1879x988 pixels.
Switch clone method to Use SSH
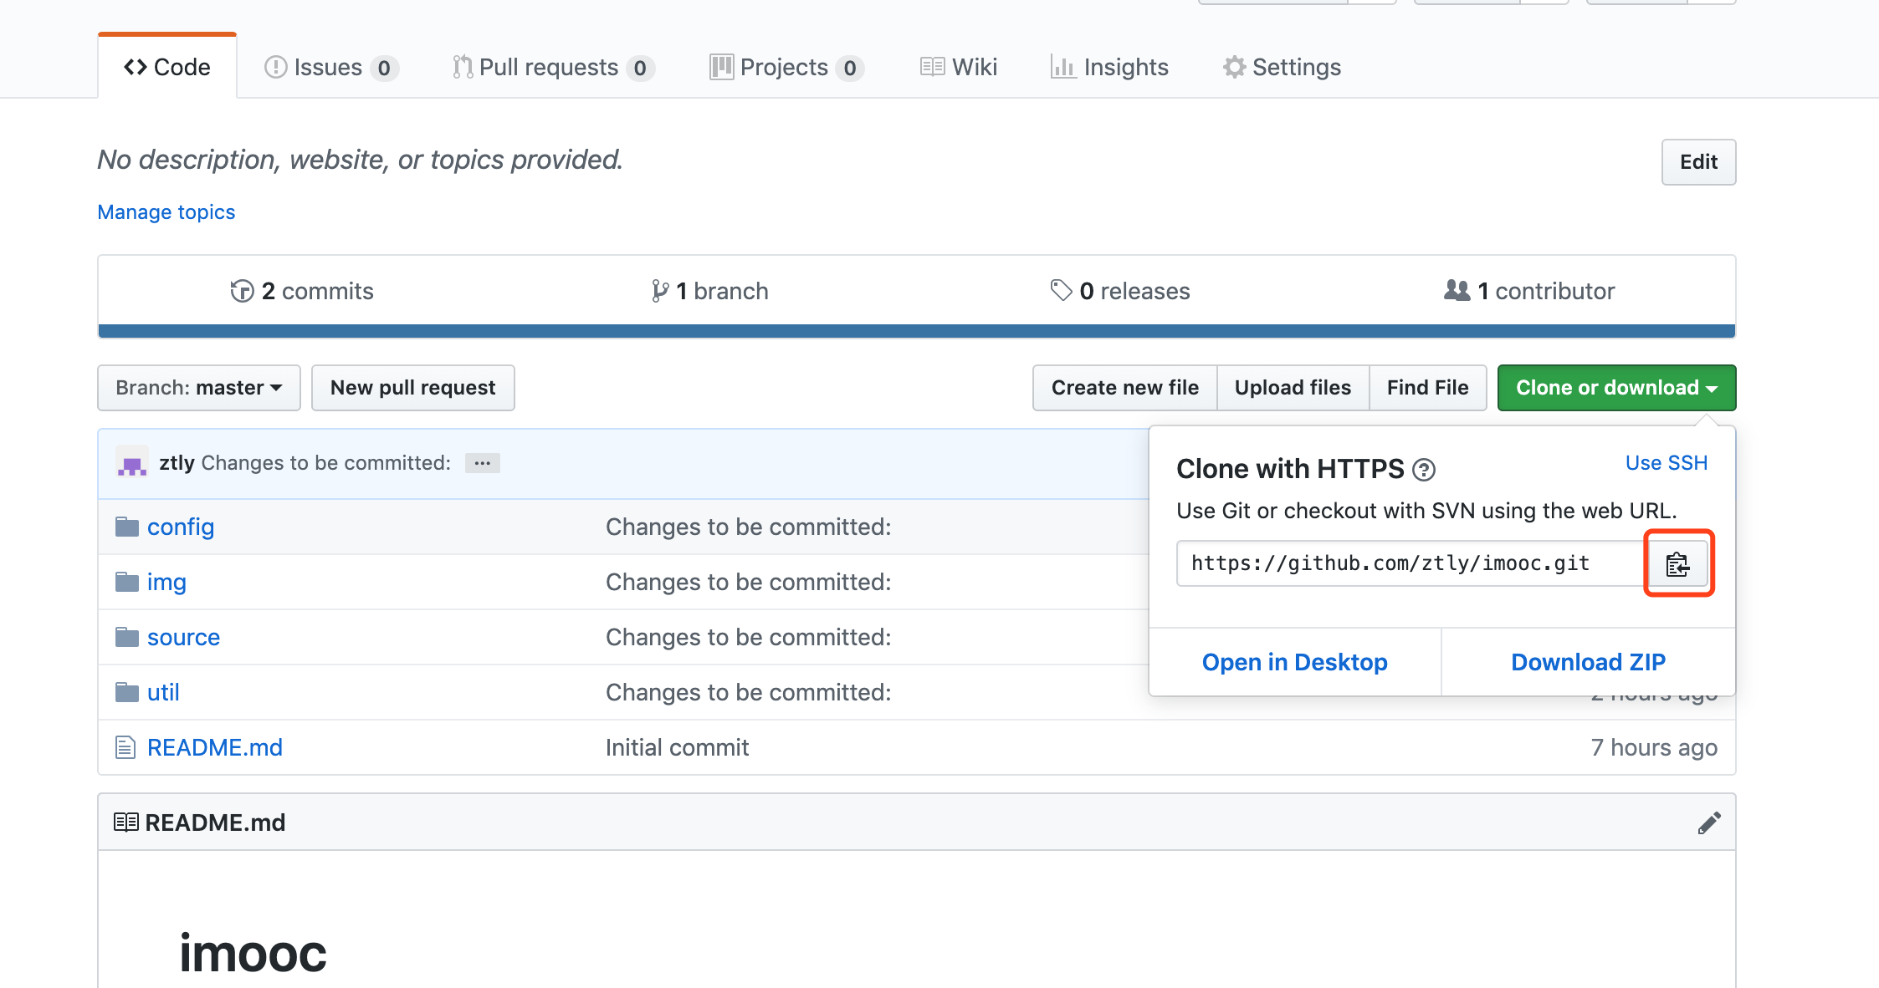click(1666, 463)
